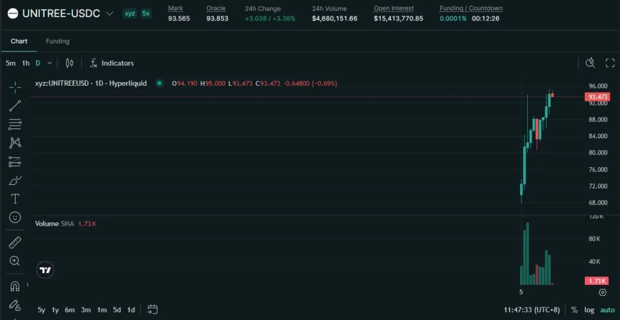Open the Indicators fx icon
Viewport: 620px width, 320px height.
[94, 63]
